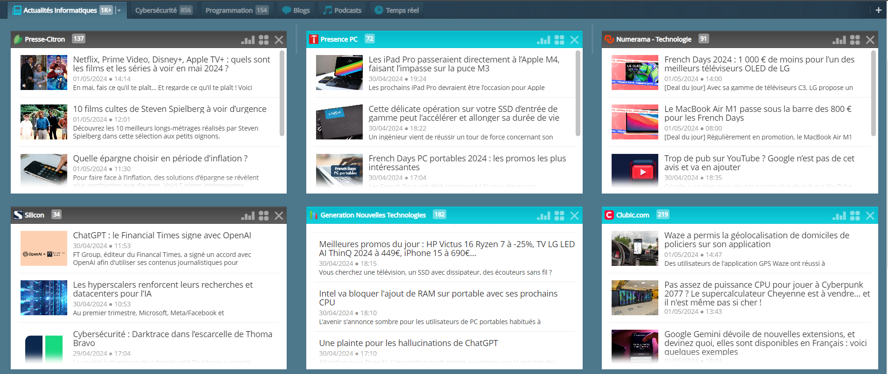Click the OpenAI article thumbnail in Silicon
Image resolution: width=888 pixels, height=374 pixels.
(x=44, y=248)
